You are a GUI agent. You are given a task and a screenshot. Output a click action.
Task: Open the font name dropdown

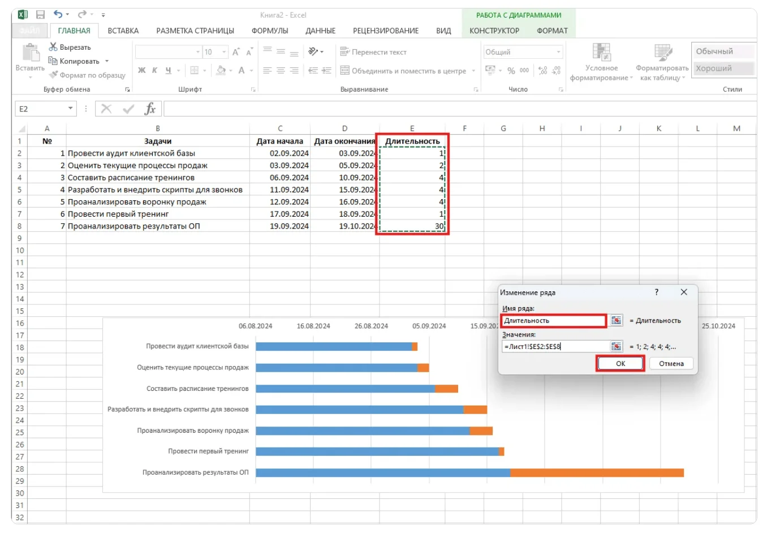coord(198,52)
